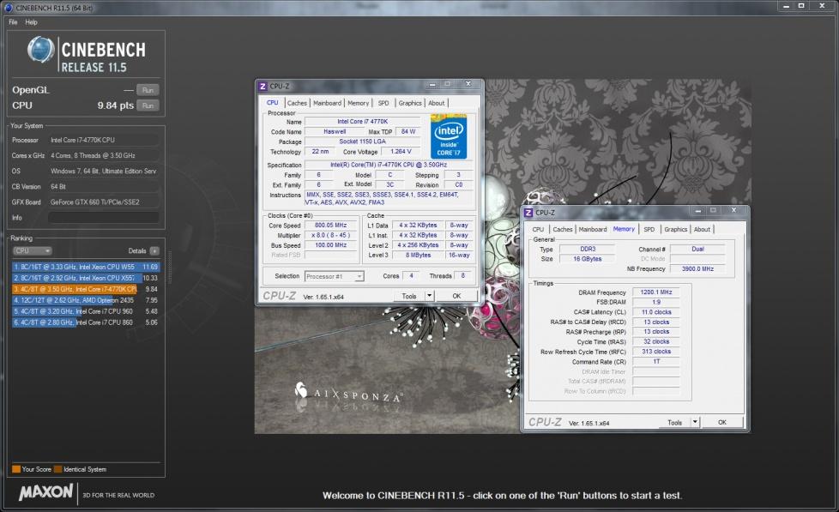839x512 pixels.
Task: Click OK in the processor CPU-Z window
Action: point(456,296)
